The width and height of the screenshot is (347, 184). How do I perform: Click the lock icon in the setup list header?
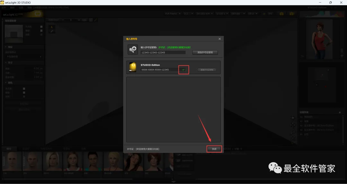click(340, 113)
